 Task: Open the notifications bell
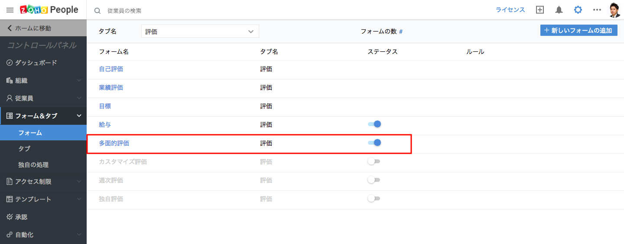[x=559, y=10]
